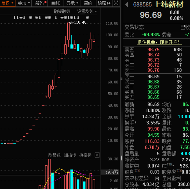Click the left arrow beside stock code 688585
Image resolution: width=190 pixels, height=189 pixels.
tap(127, 5)
